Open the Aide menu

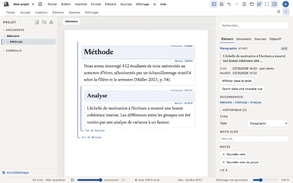163,4
